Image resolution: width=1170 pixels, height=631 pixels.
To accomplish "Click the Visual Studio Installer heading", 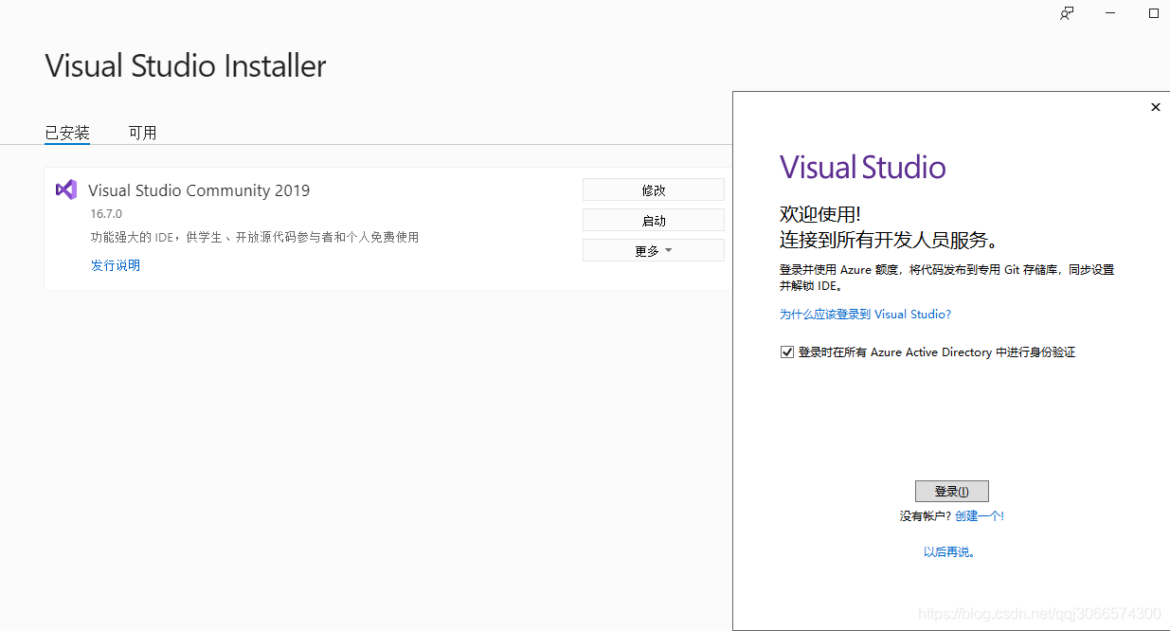I will click(186, 65).
